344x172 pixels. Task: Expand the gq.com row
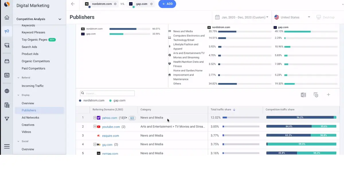click(x=95, y=144)
